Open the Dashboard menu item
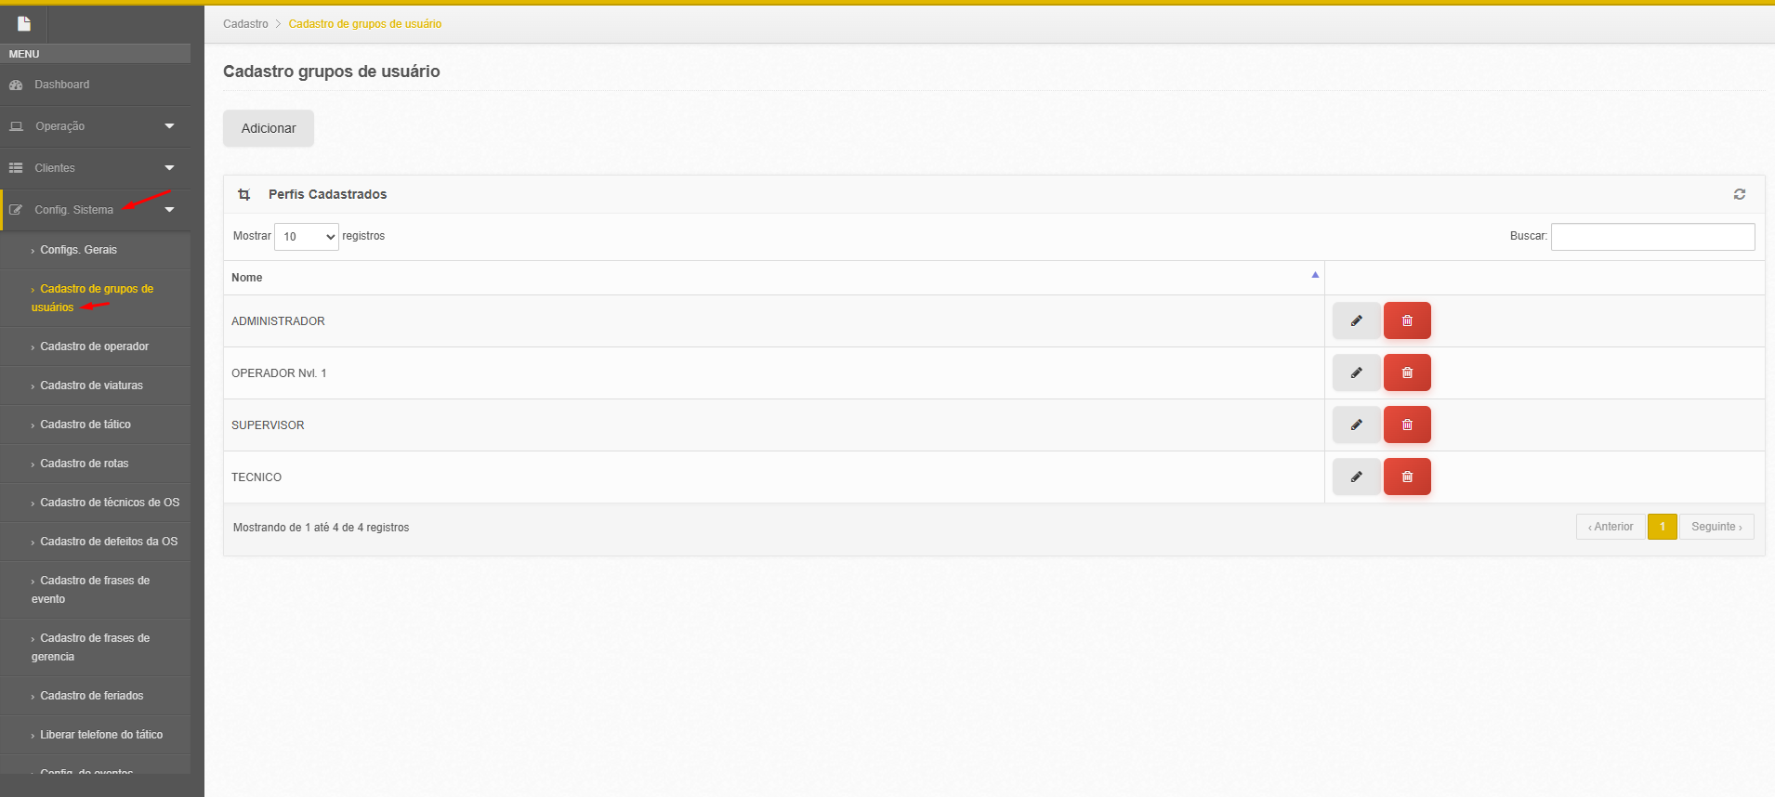 click(62, 85)
